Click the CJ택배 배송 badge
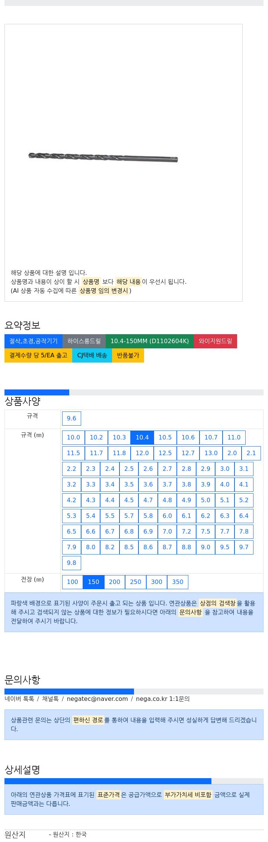Screen dimensions: 268x842 point(92,355)
